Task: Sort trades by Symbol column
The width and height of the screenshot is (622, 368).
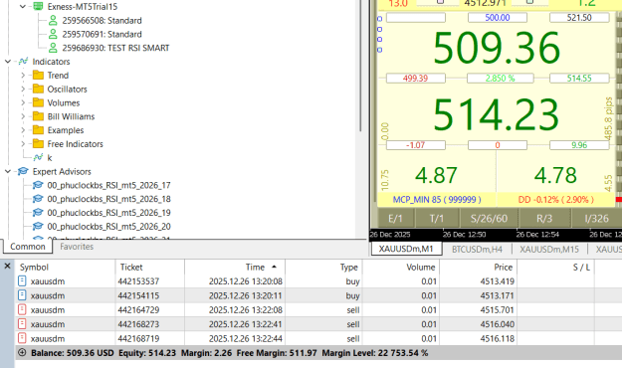Action: 65,268
